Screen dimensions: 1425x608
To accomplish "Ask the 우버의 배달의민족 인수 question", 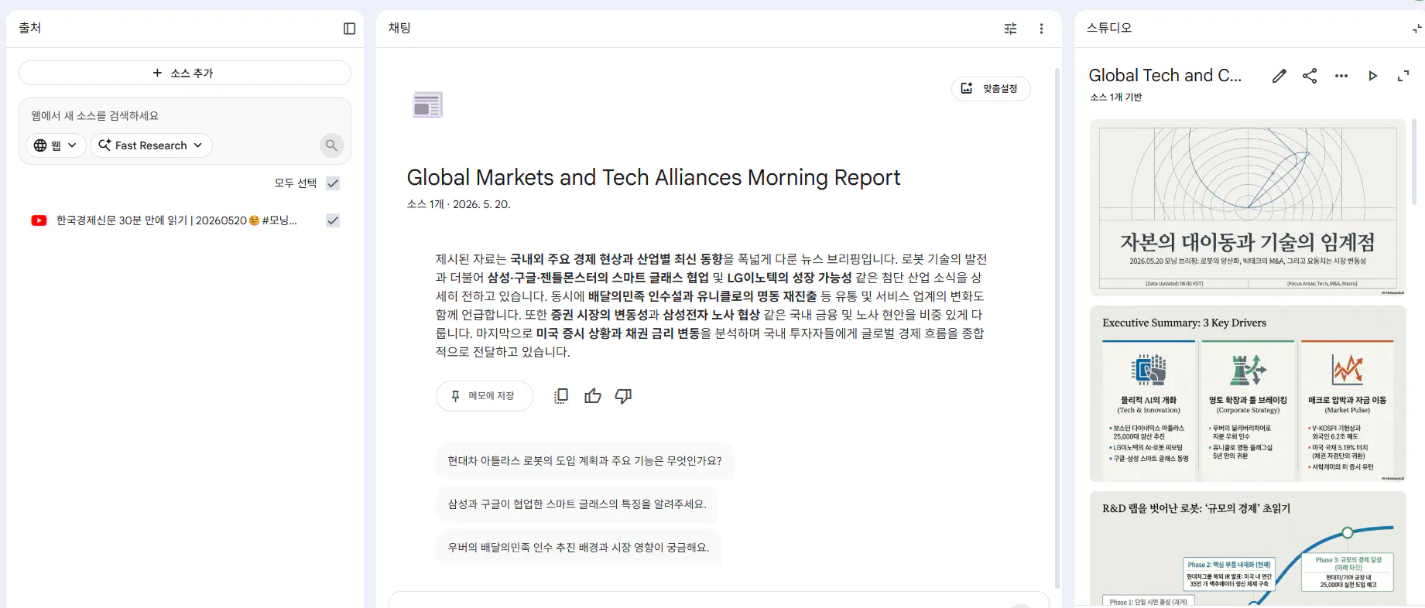I will point(578,548).
